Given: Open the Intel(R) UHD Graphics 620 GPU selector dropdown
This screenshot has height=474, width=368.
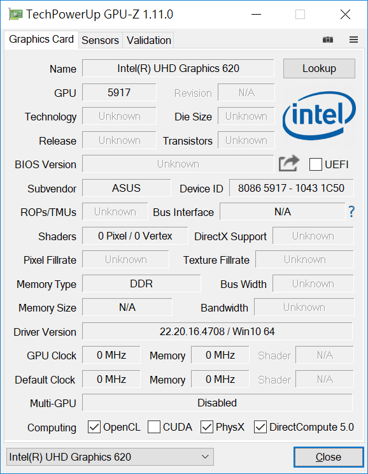Looking at the screenshot, I should [110, 457].
